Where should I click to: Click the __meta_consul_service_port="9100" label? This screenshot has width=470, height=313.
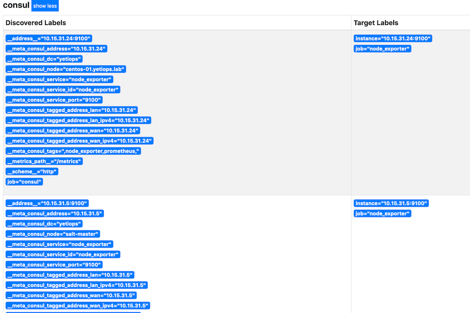pyautogui.click(x=54, y=99)
